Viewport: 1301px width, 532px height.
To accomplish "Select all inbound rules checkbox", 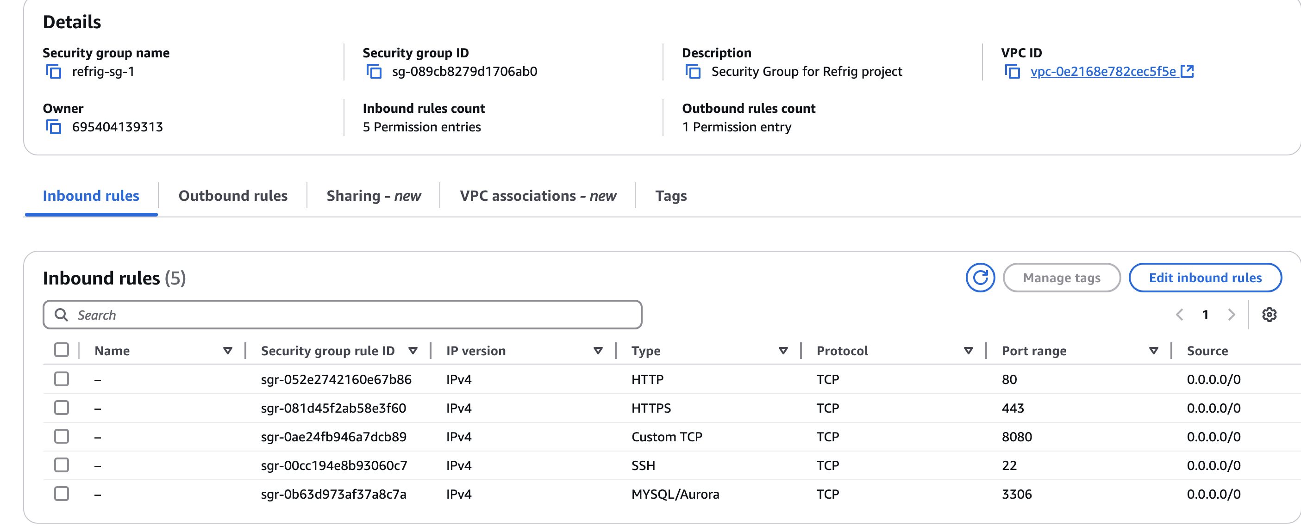I will coord(62,350).
